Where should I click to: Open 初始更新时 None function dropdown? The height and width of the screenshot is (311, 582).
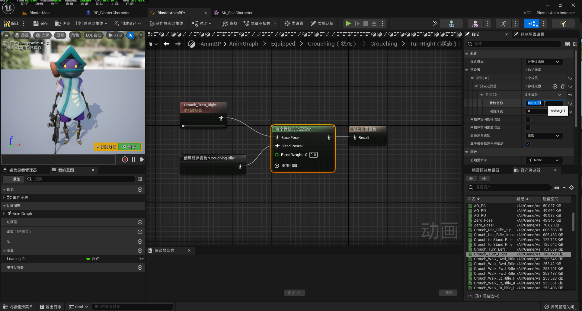coord(544,160)
